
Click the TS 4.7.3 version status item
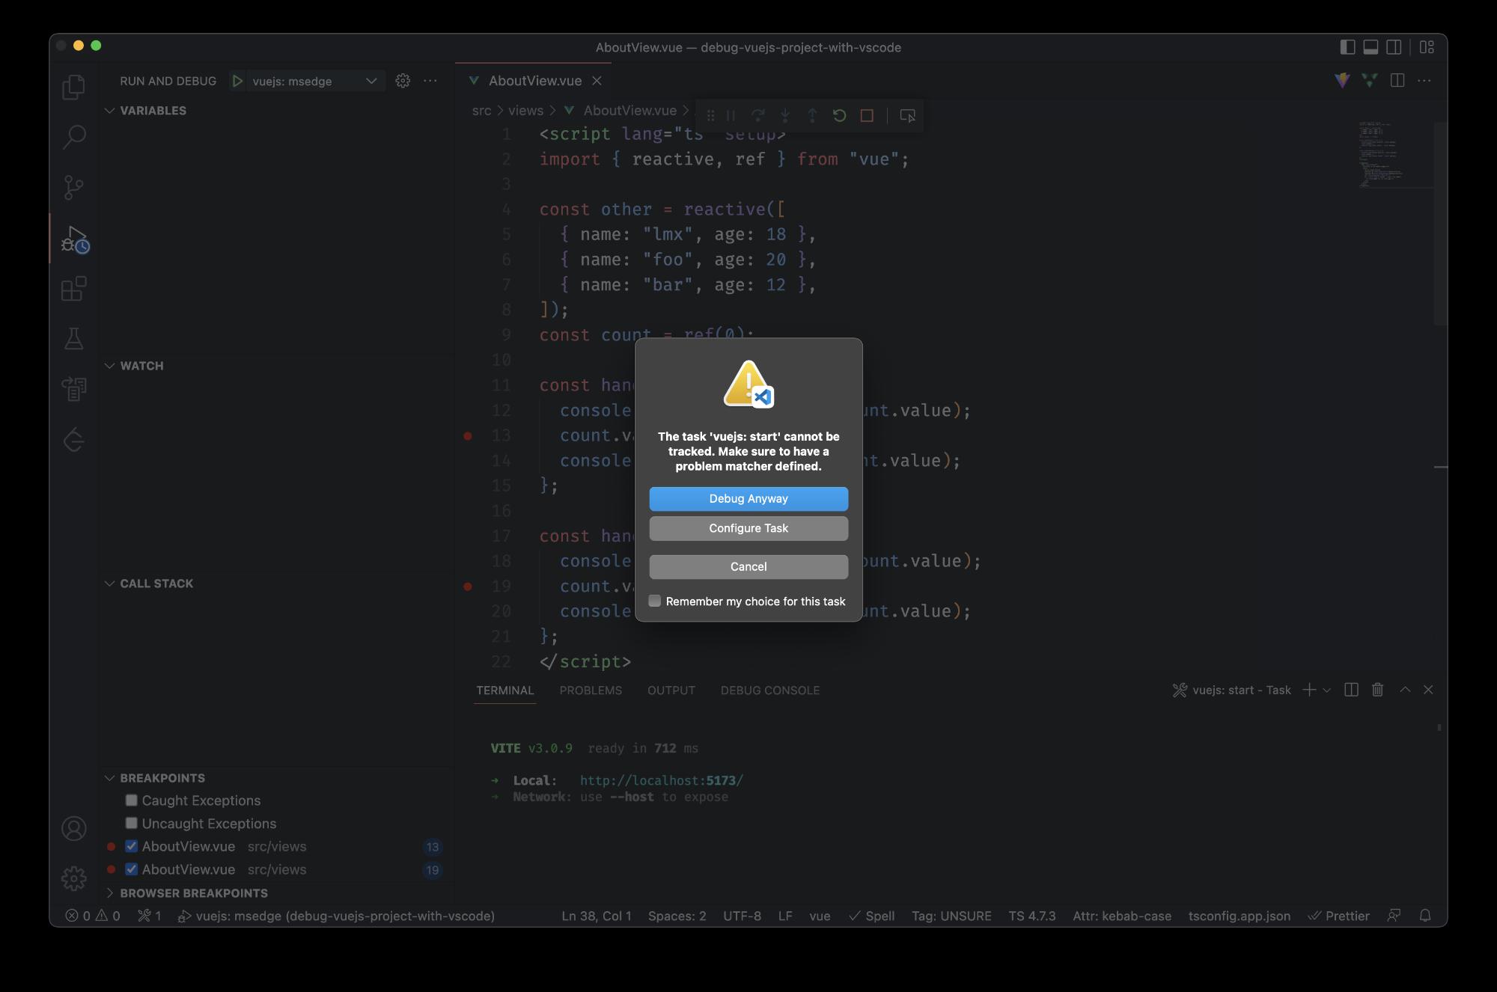1031,916
